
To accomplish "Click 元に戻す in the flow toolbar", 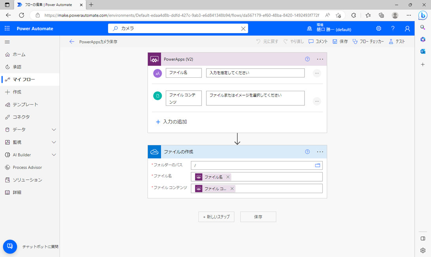I will [x=267, y=41].
